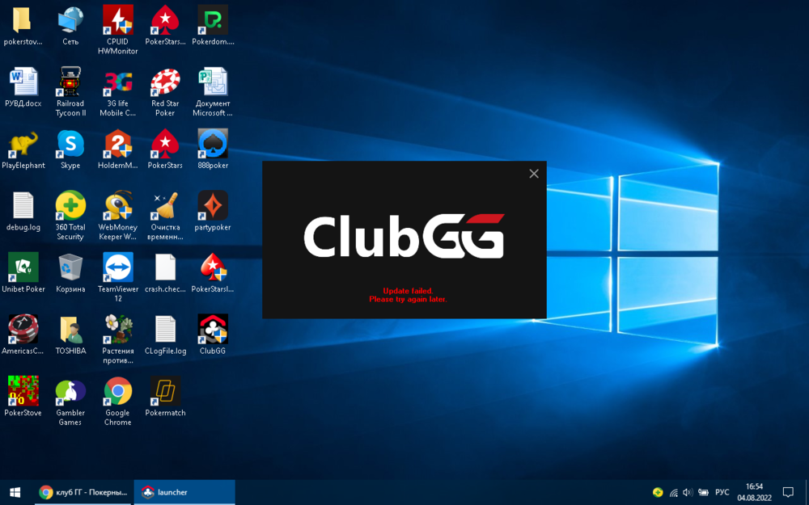Viewport: 809px width, 505px height.
Task: Open the volume control in system tray
Action: [688, 492]
